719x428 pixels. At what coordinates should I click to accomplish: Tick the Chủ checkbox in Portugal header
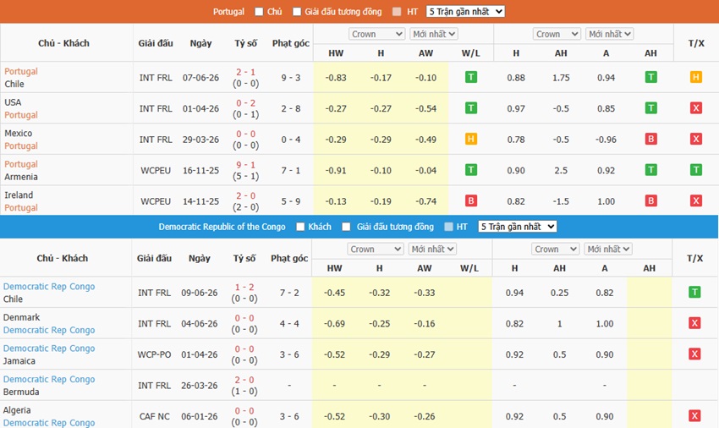pyautogui.click(x=259, y=12)
